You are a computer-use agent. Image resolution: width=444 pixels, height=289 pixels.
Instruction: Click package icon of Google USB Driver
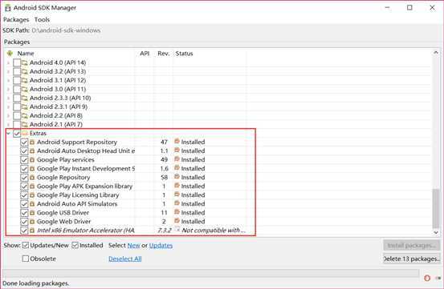tap(32, 213)
